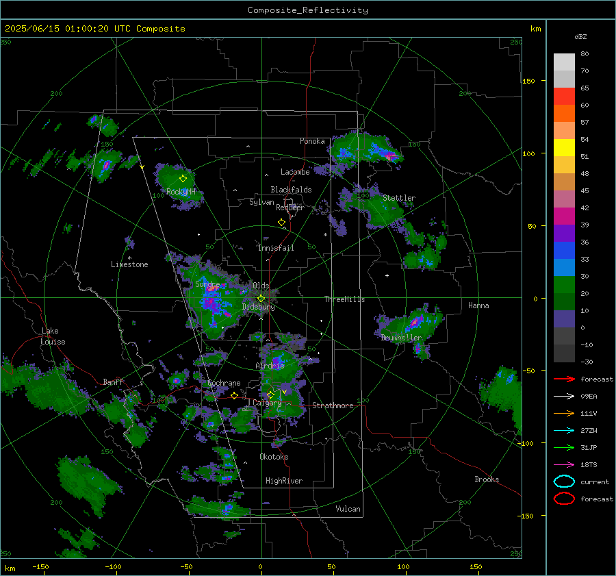
Task: Select yellow diamond marker right of Cochrane
Action: coord(235,395)
